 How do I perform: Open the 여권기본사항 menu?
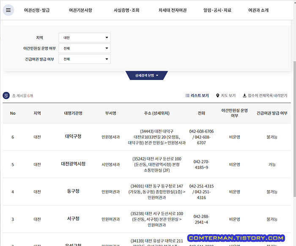pos(80,10)
